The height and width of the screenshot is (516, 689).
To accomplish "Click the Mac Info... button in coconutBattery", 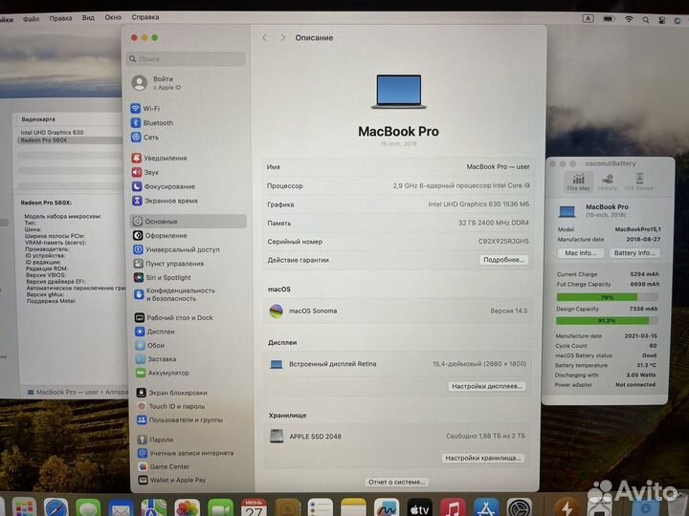I will tap(581, 253).
